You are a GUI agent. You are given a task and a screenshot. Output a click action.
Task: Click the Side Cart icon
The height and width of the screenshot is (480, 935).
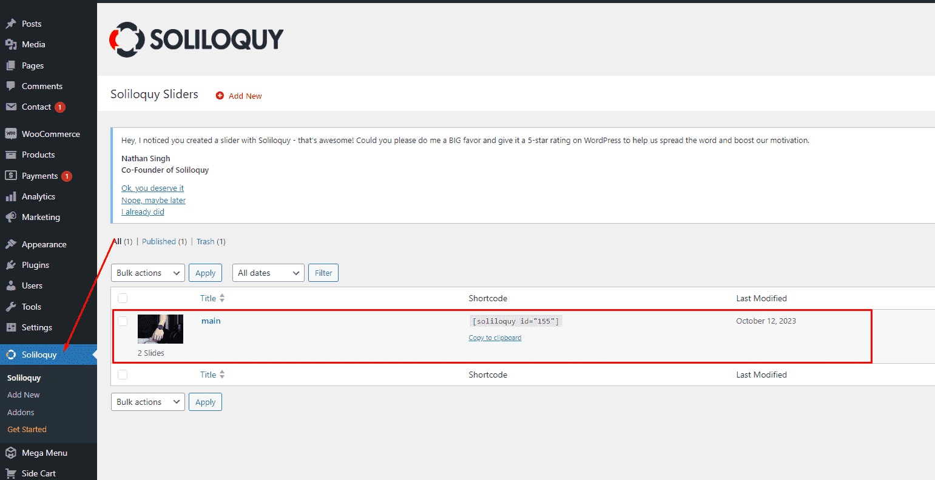click(x=10, y=473)
